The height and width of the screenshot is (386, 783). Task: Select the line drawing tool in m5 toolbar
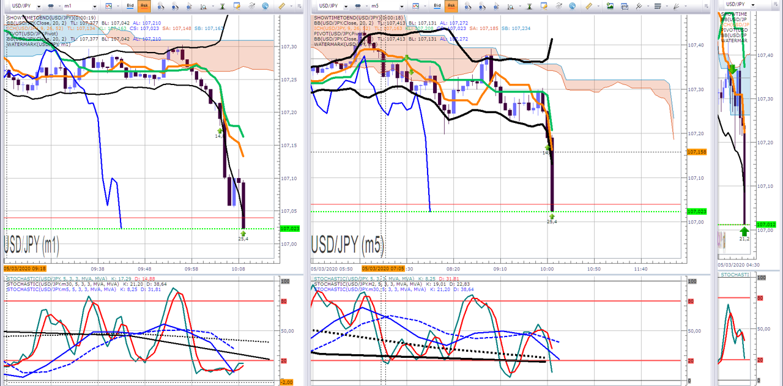coord(639,6)
